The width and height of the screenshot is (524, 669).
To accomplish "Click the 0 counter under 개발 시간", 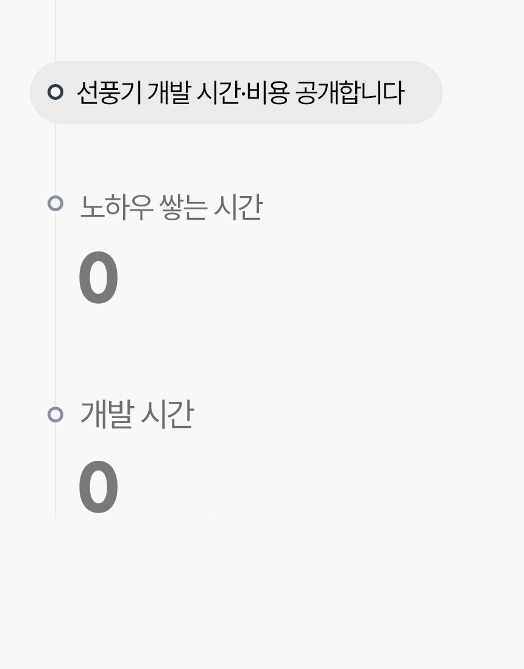I will (98, 488).
